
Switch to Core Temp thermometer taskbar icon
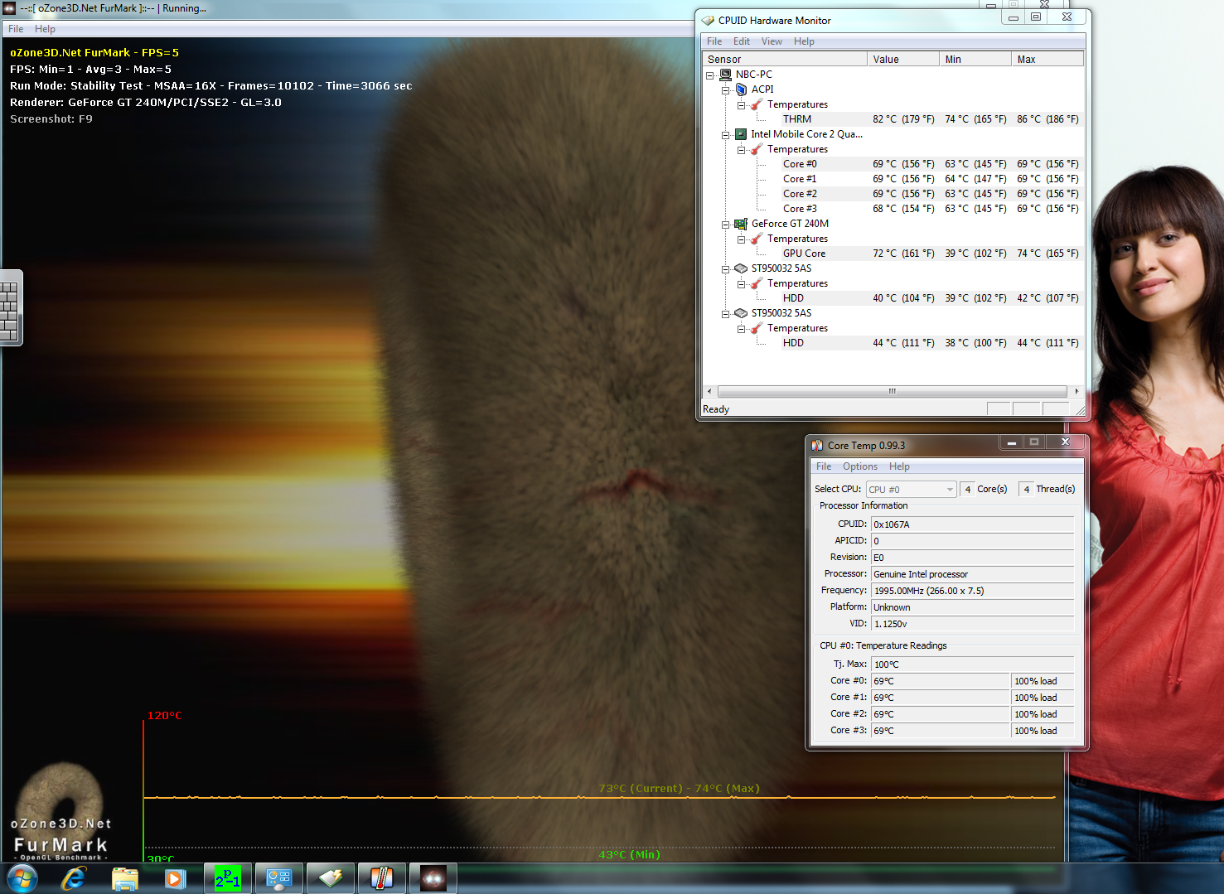(381, 878)
